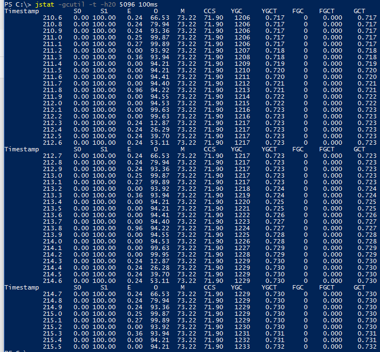This screenshot has width=380, height=352.
Task: Select timestamp 212.0
Action: 52,103
